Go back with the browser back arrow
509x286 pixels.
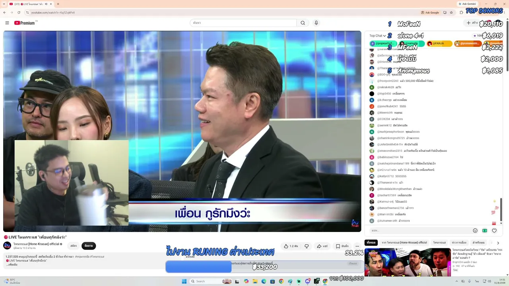click(x=5, y=12)
